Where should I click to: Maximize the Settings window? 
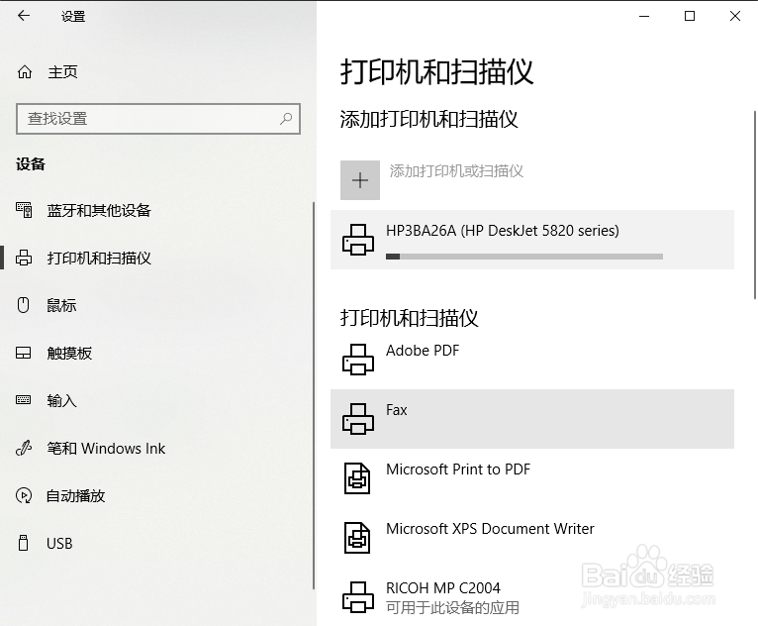[x=690, y=16]
